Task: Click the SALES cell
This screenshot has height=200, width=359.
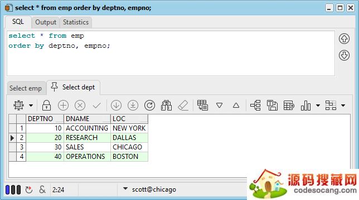Action: pos(87,147)
